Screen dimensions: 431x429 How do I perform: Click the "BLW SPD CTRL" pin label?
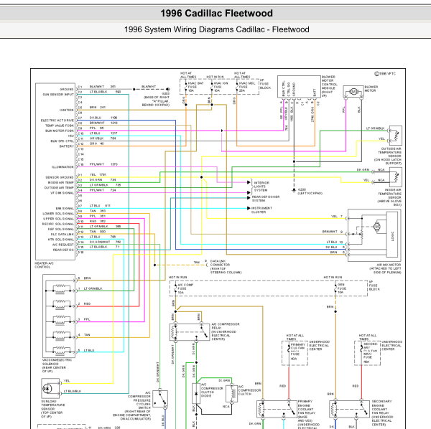pyautogui.click(x=62, y=141)
